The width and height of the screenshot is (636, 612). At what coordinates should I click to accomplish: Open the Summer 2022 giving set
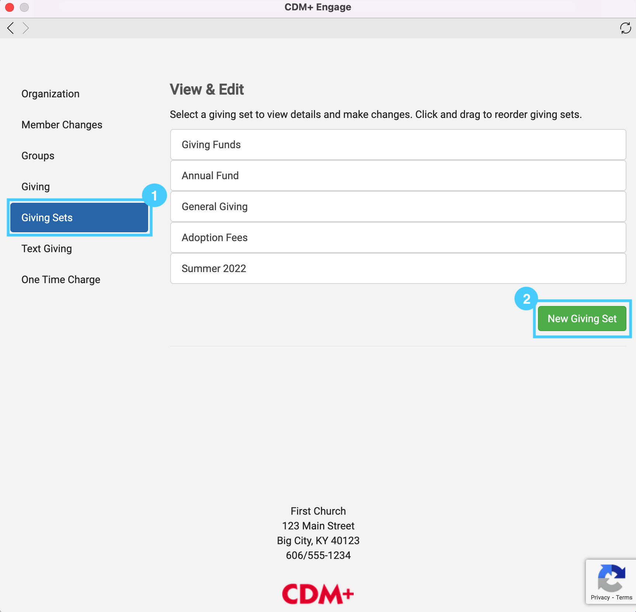tap(398, 269)
